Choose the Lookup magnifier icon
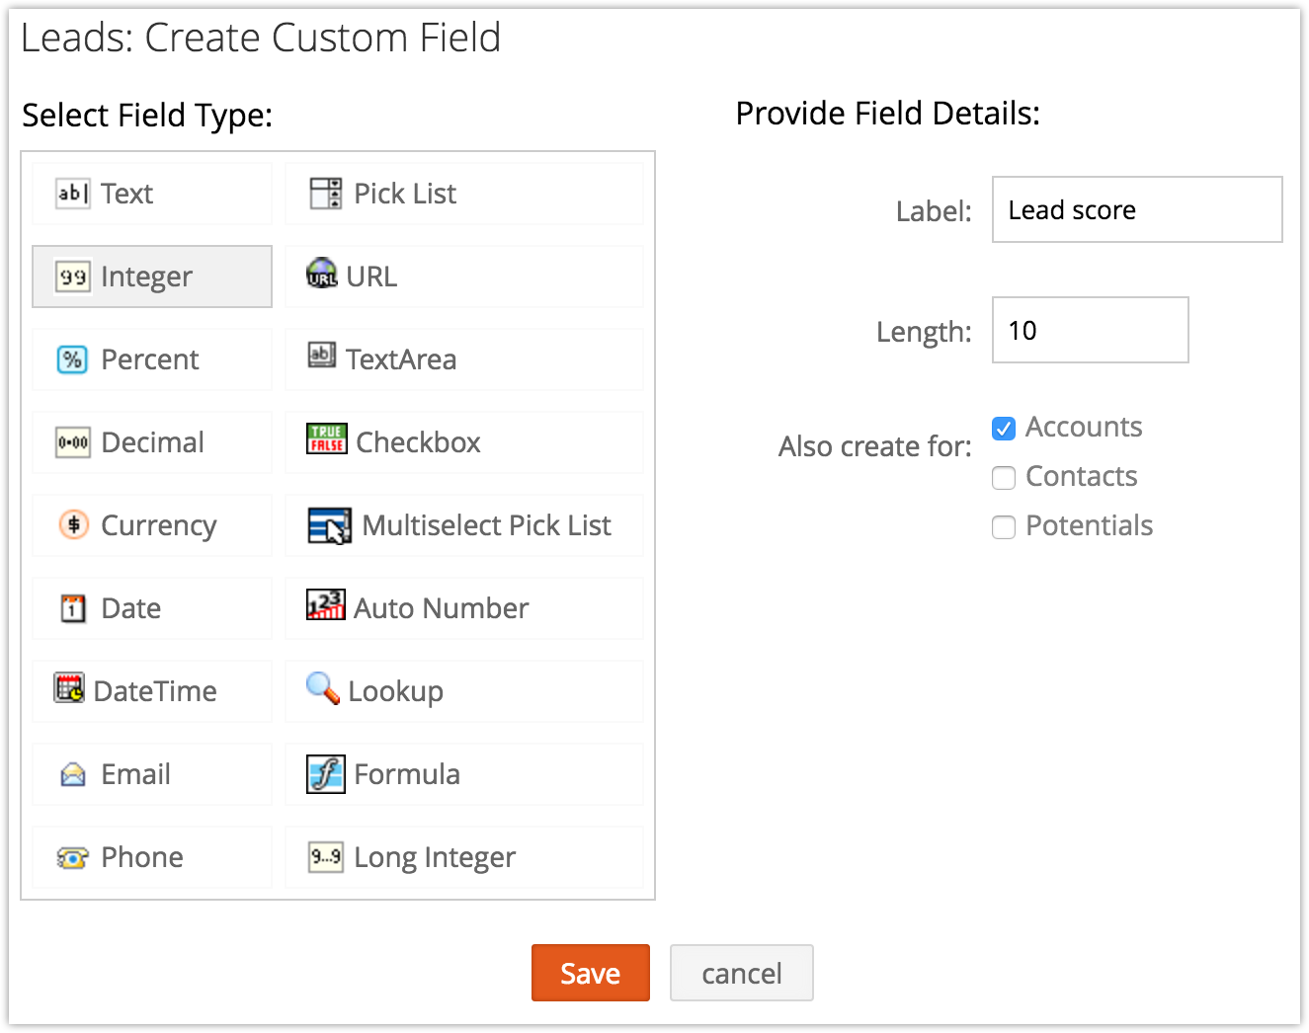The width and height of the screenshot is (1309, 1033). [322, 687]
